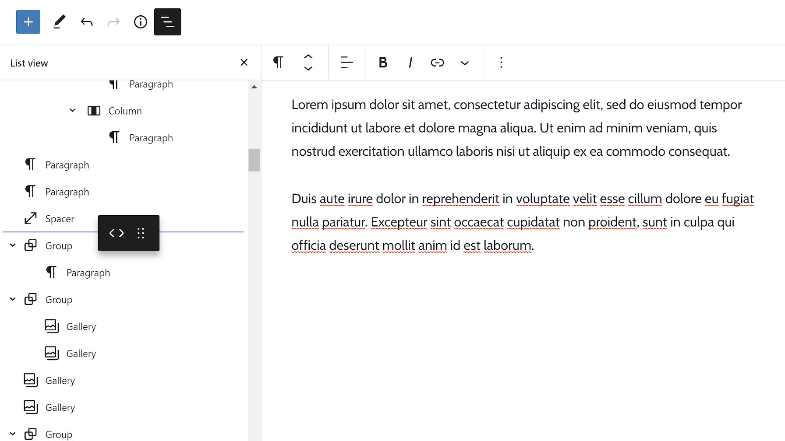Toggle the List view button
785x441 pixels.
[x=167, y=22]
